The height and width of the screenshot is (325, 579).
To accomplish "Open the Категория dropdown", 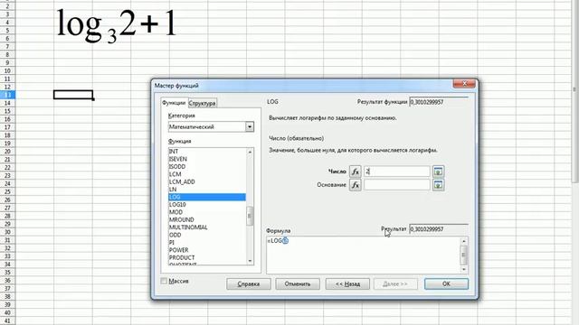I will click(250, 126).
